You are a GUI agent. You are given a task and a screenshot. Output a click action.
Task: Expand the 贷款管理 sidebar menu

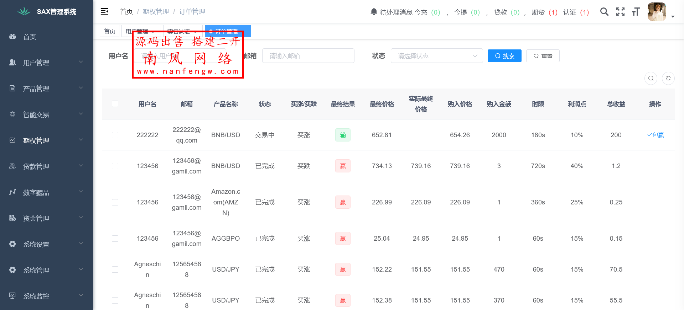click(x=46, y=166)
